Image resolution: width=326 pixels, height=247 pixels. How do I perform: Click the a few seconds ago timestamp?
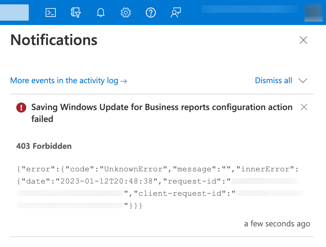pos(277,224)
